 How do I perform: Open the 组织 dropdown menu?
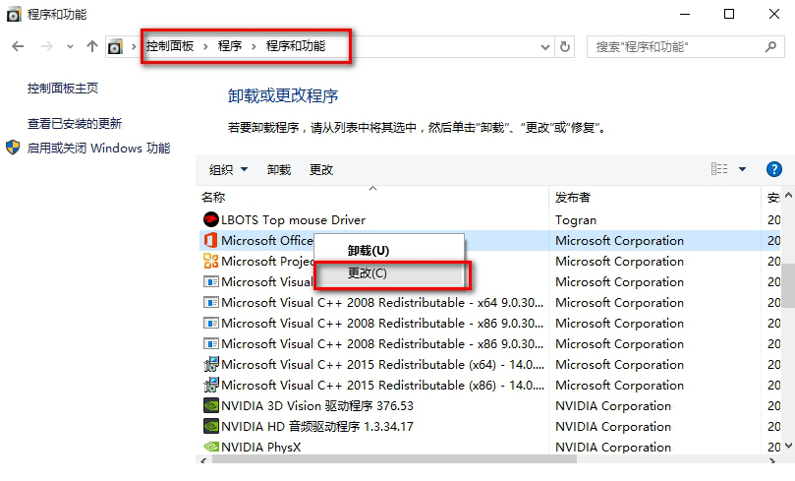[229, 170]
